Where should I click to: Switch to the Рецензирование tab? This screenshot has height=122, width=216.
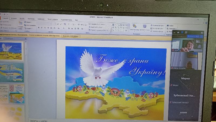click(x=66, y=20)
